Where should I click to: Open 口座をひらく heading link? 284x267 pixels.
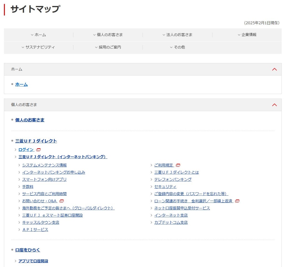pos(28,250)
